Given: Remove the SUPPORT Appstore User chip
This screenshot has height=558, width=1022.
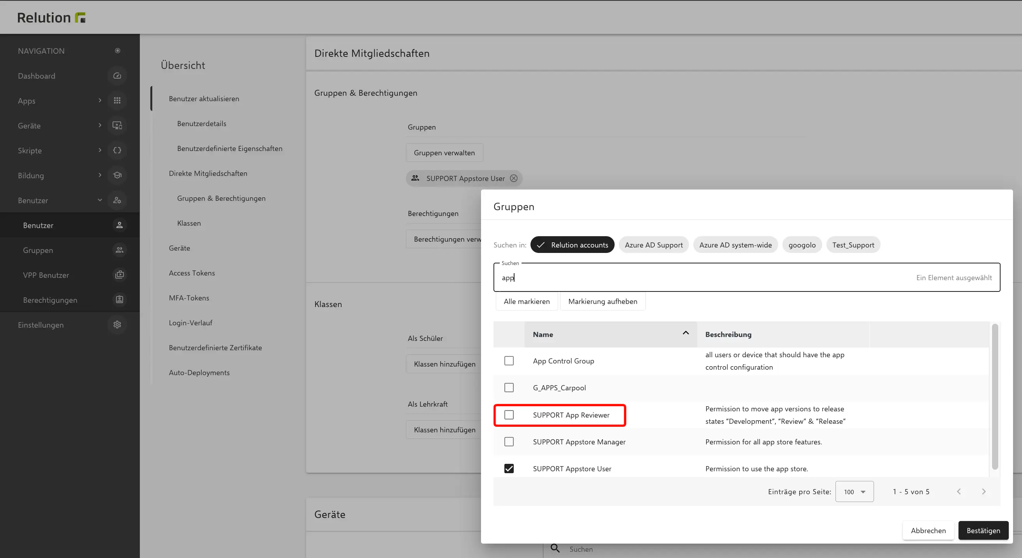Looking at the screenshot, I should point(514,178).
